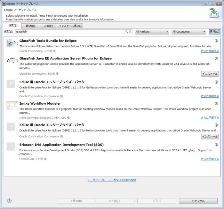The width and height of the screenshot is (224, 209).
Task: Close the Eclipse マーケットプレイス window
Action: [x=219, y=4]
